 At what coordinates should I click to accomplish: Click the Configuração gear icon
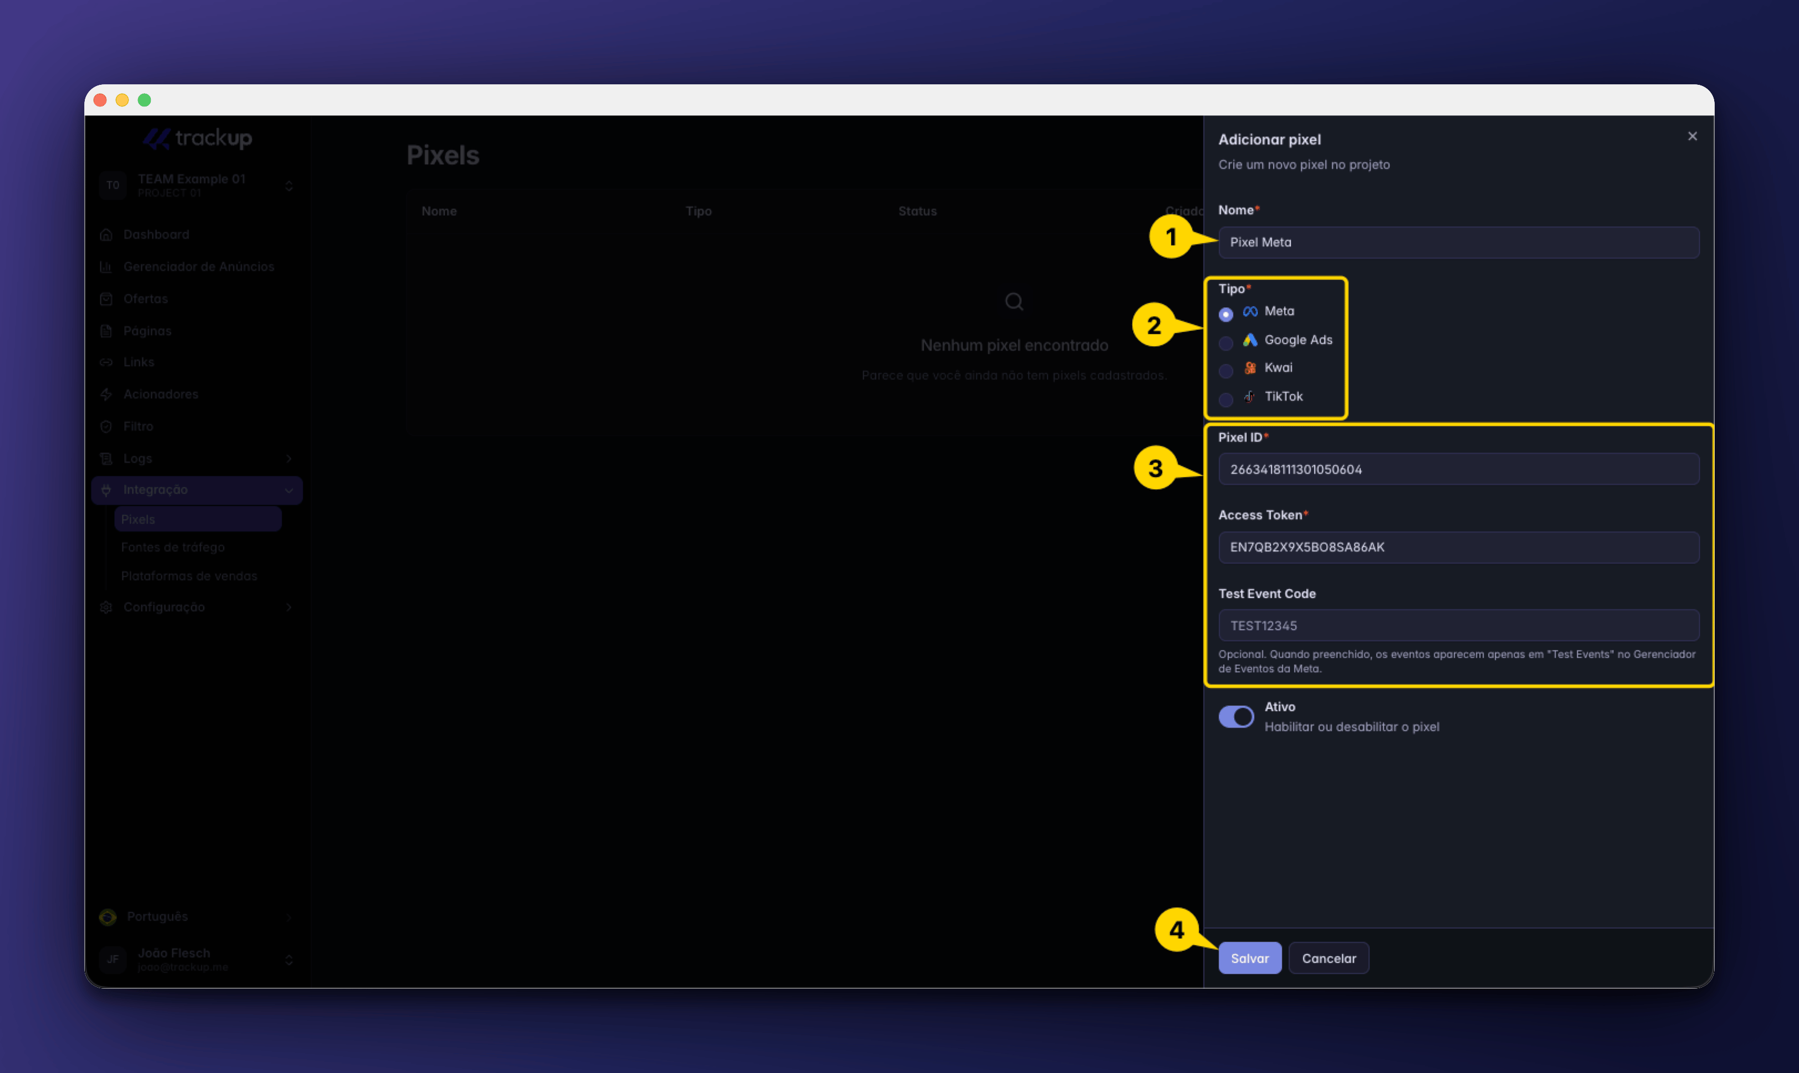(x=106, y=607)
